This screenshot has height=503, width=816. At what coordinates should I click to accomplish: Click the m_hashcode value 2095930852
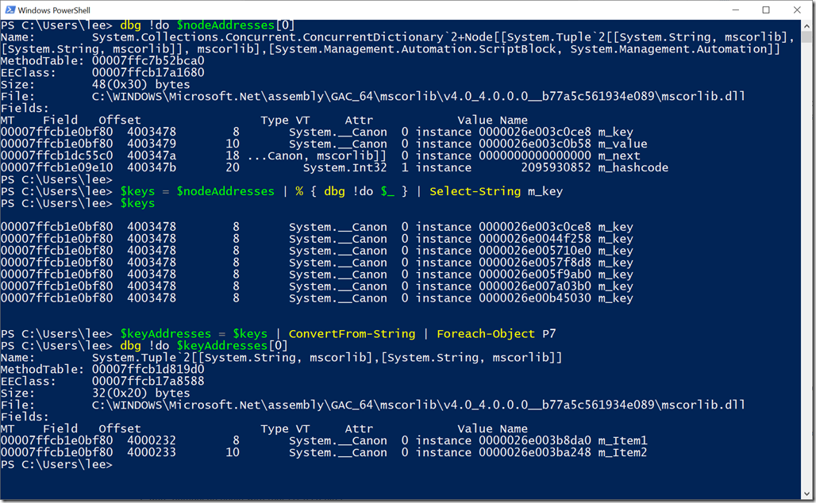[x=556, y=167]
